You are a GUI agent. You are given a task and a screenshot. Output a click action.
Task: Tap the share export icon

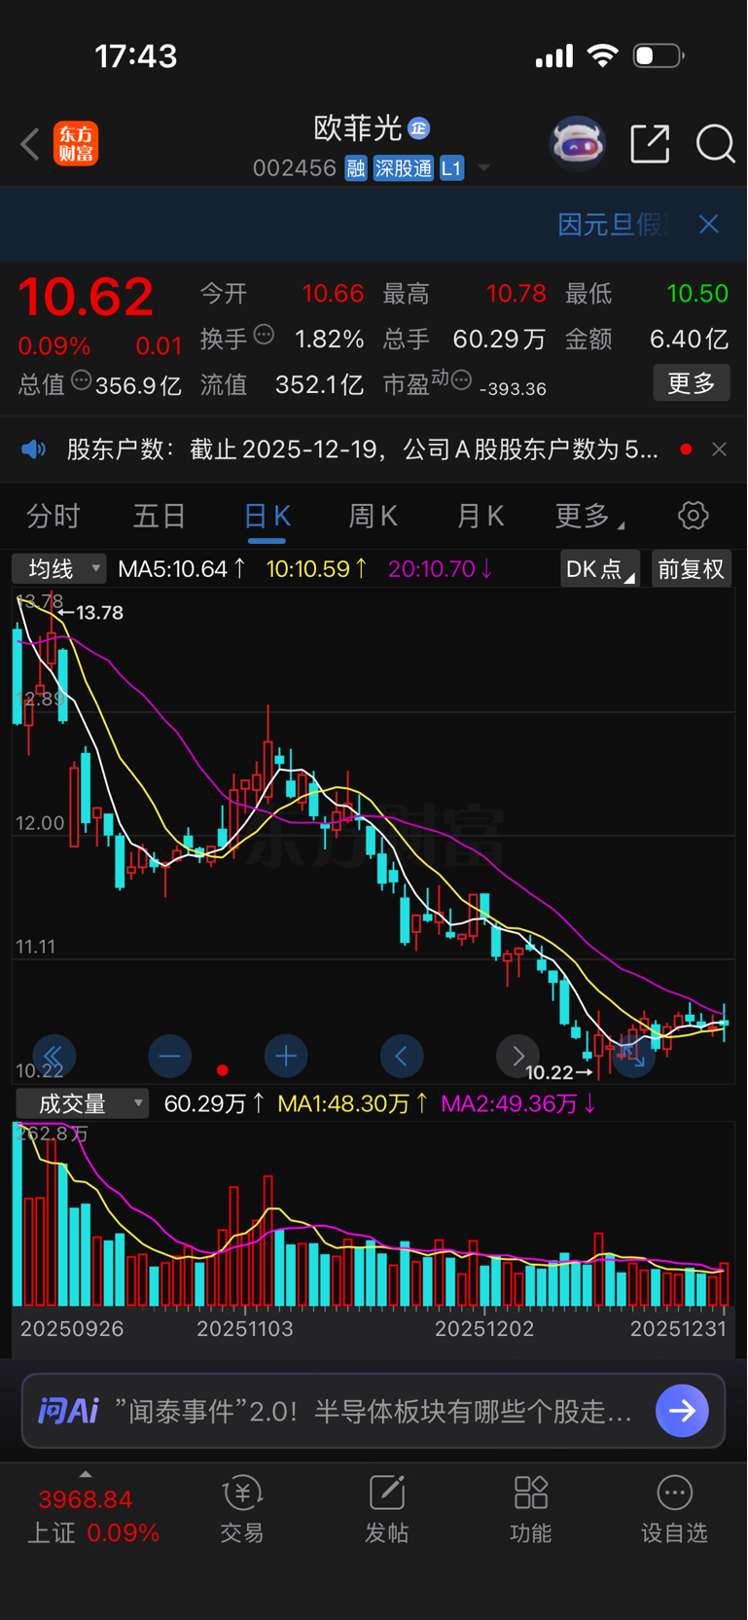[650, 144]
